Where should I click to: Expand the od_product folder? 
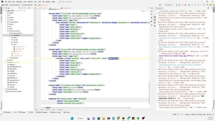coord(8,58)
